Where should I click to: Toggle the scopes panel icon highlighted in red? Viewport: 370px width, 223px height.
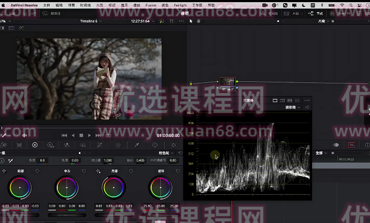[x=352, y=145]
